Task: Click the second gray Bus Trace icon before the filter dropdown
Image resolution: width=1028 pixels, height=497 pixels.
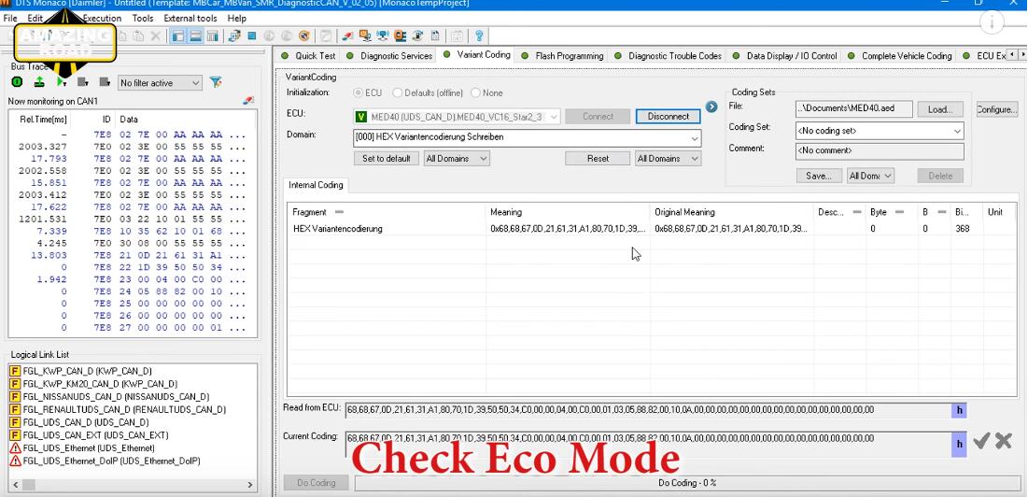Action: coord(105,82)
